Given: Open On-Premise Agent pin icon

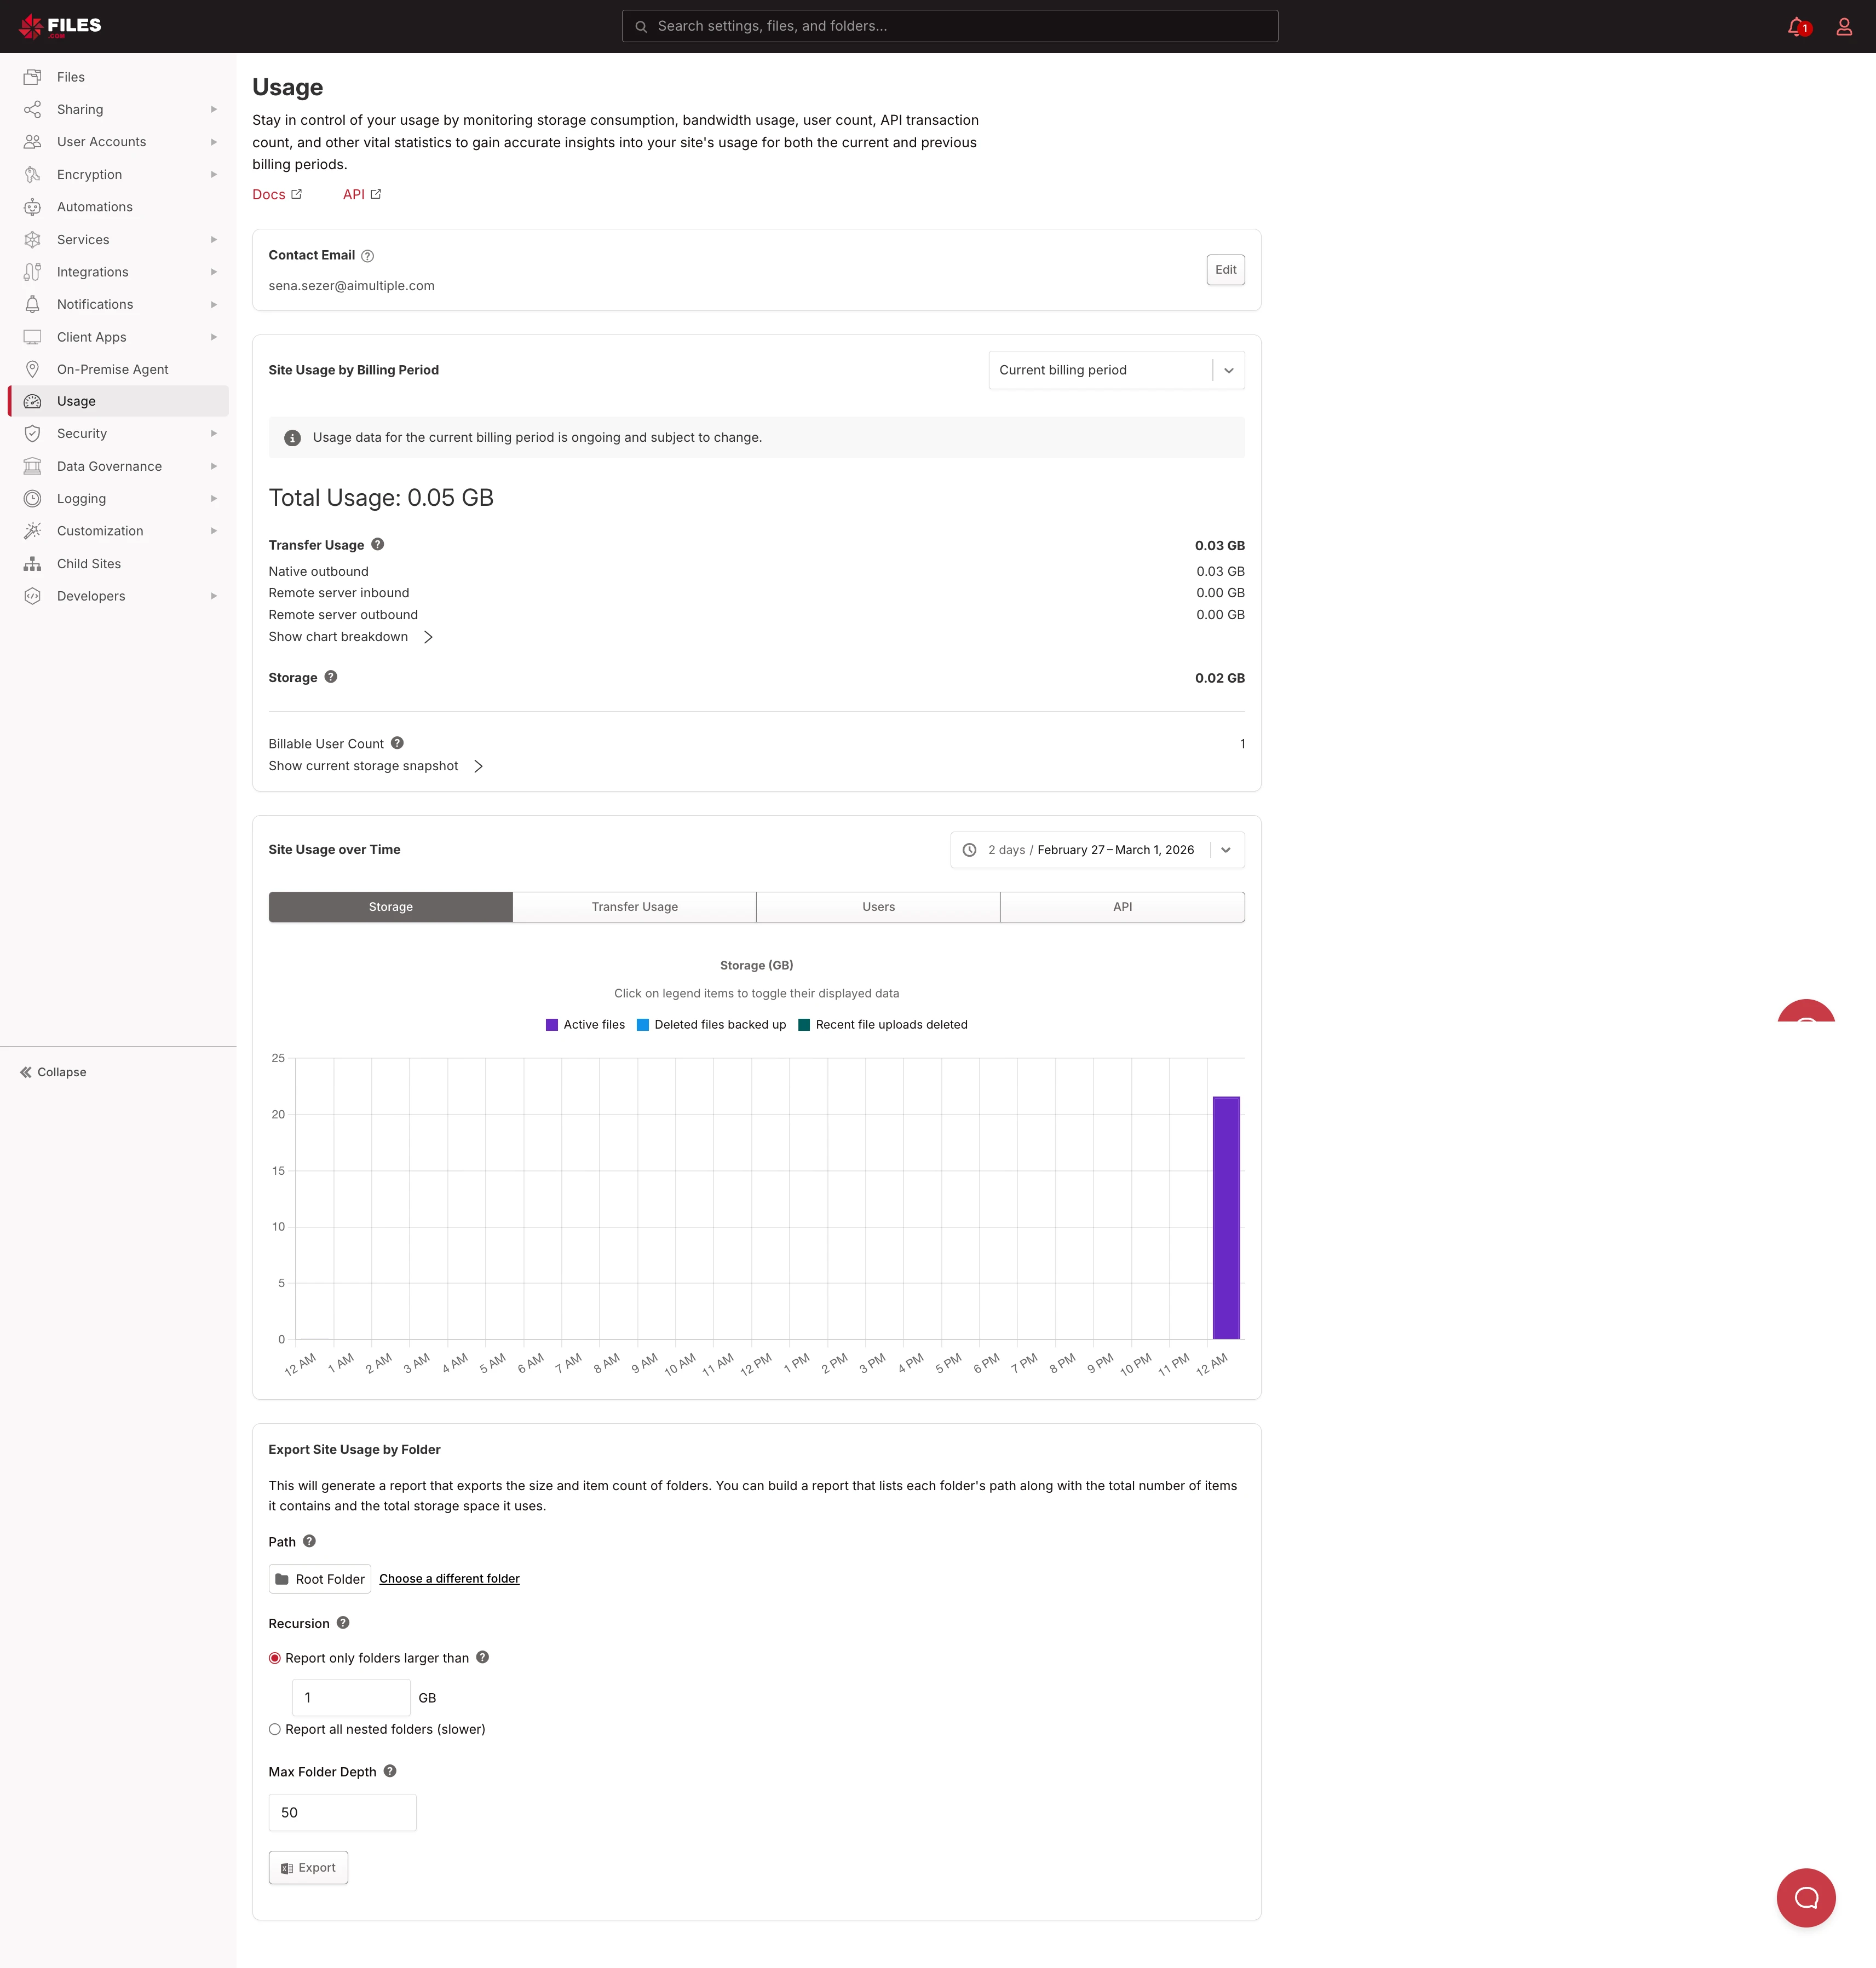Looking at the screenshot, I should click(x=33, y=369).
